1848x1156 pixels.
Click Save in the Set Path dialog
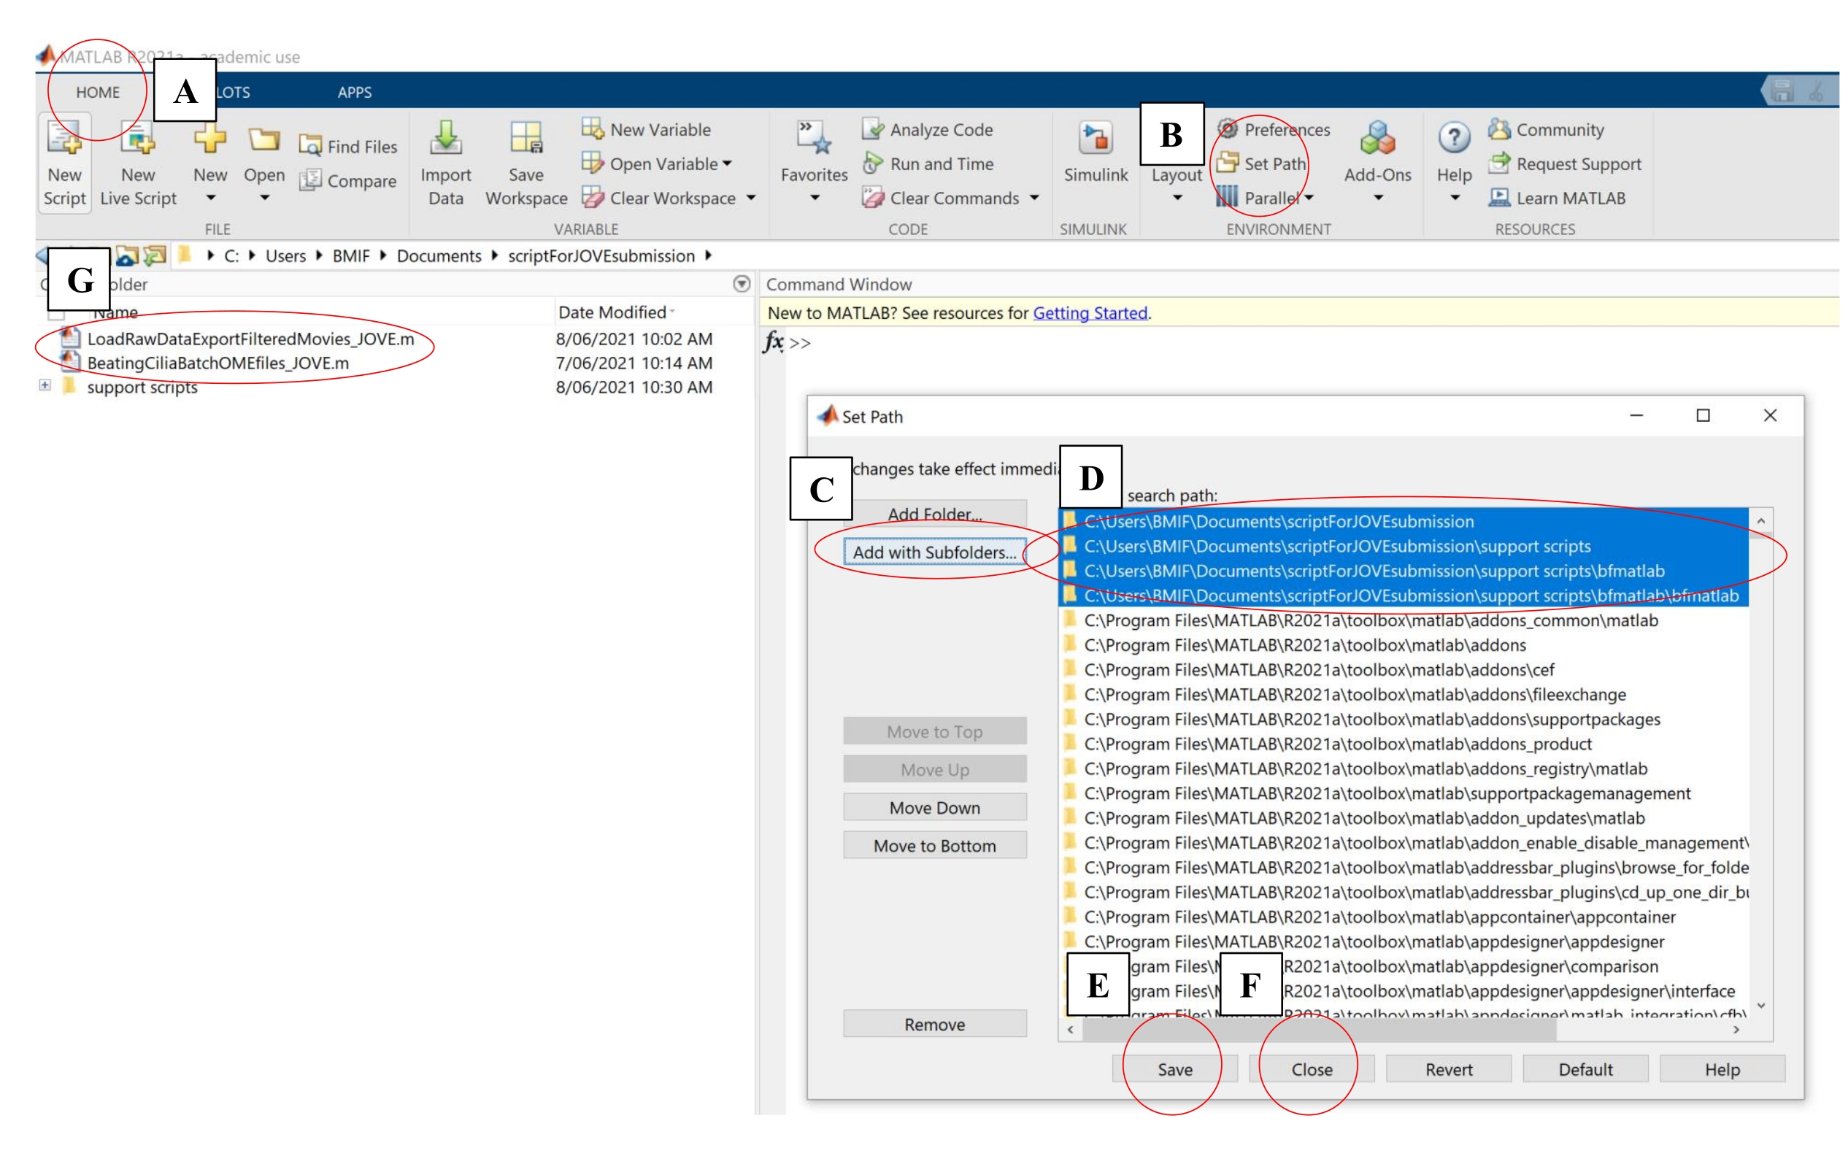click(x=1174, y=1069)
